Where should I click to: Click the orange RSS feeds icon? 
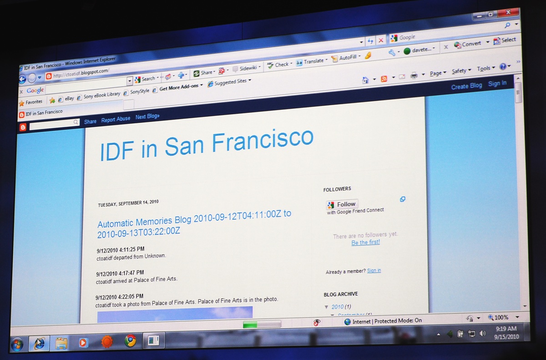384,79
